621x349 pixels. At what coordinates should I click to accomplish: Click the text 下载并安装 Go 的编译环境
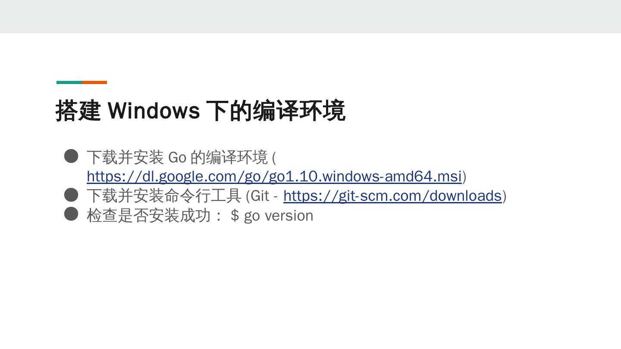tap(177, 157)
